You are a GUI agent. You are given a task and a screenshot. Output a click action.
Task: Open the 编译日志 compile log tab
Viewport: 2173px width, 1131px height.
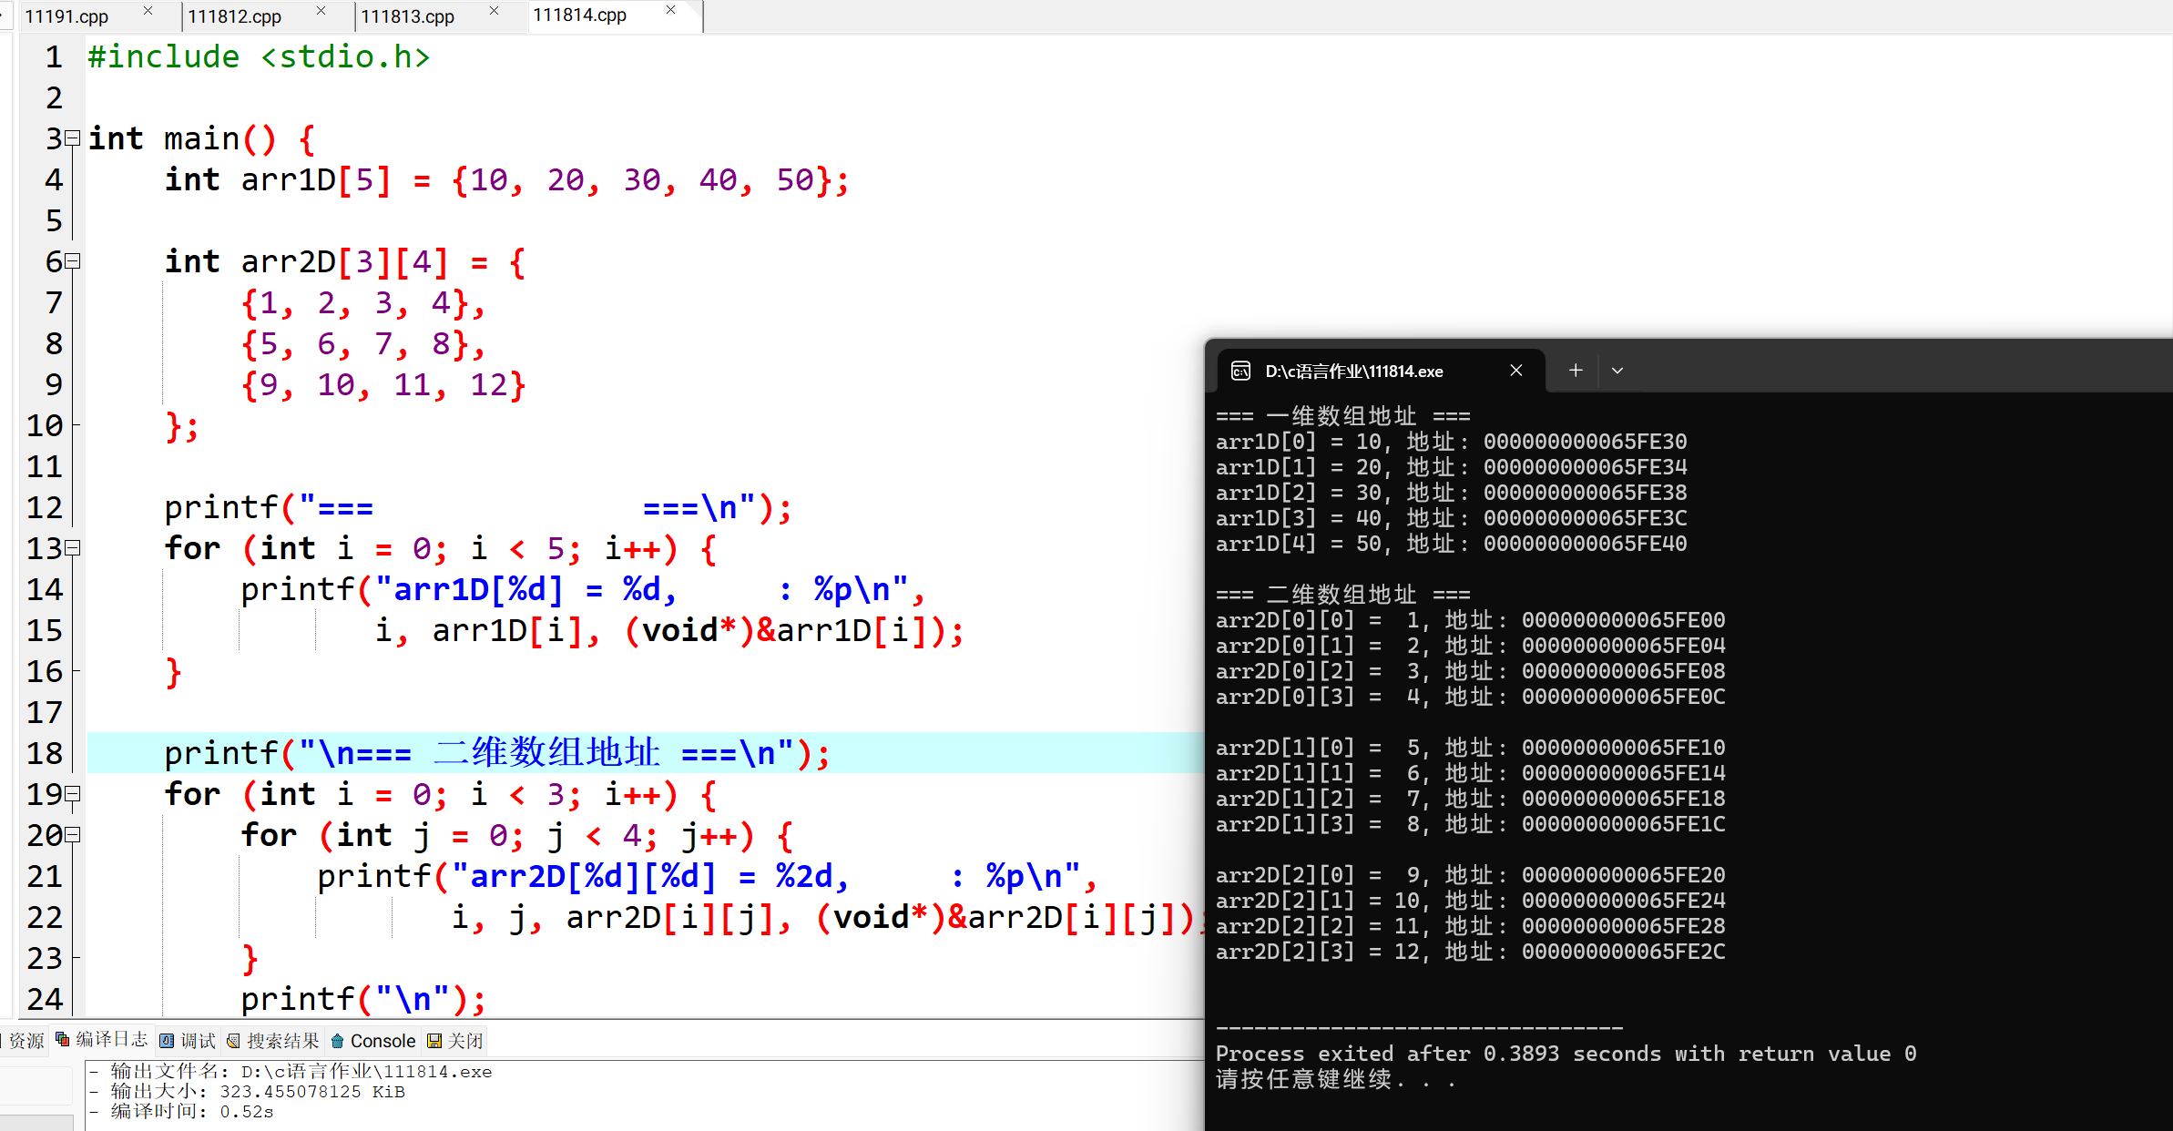[x=101, y=1040]
